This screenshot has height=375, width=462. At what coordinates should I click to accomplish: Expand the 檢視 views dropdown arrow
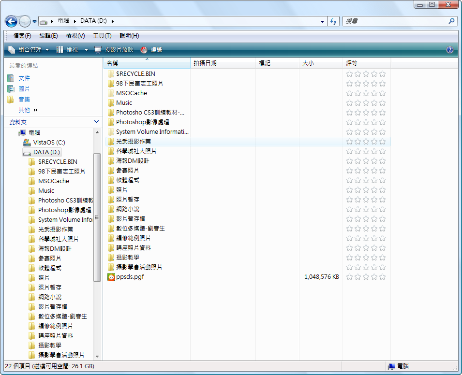coord(86,50)
